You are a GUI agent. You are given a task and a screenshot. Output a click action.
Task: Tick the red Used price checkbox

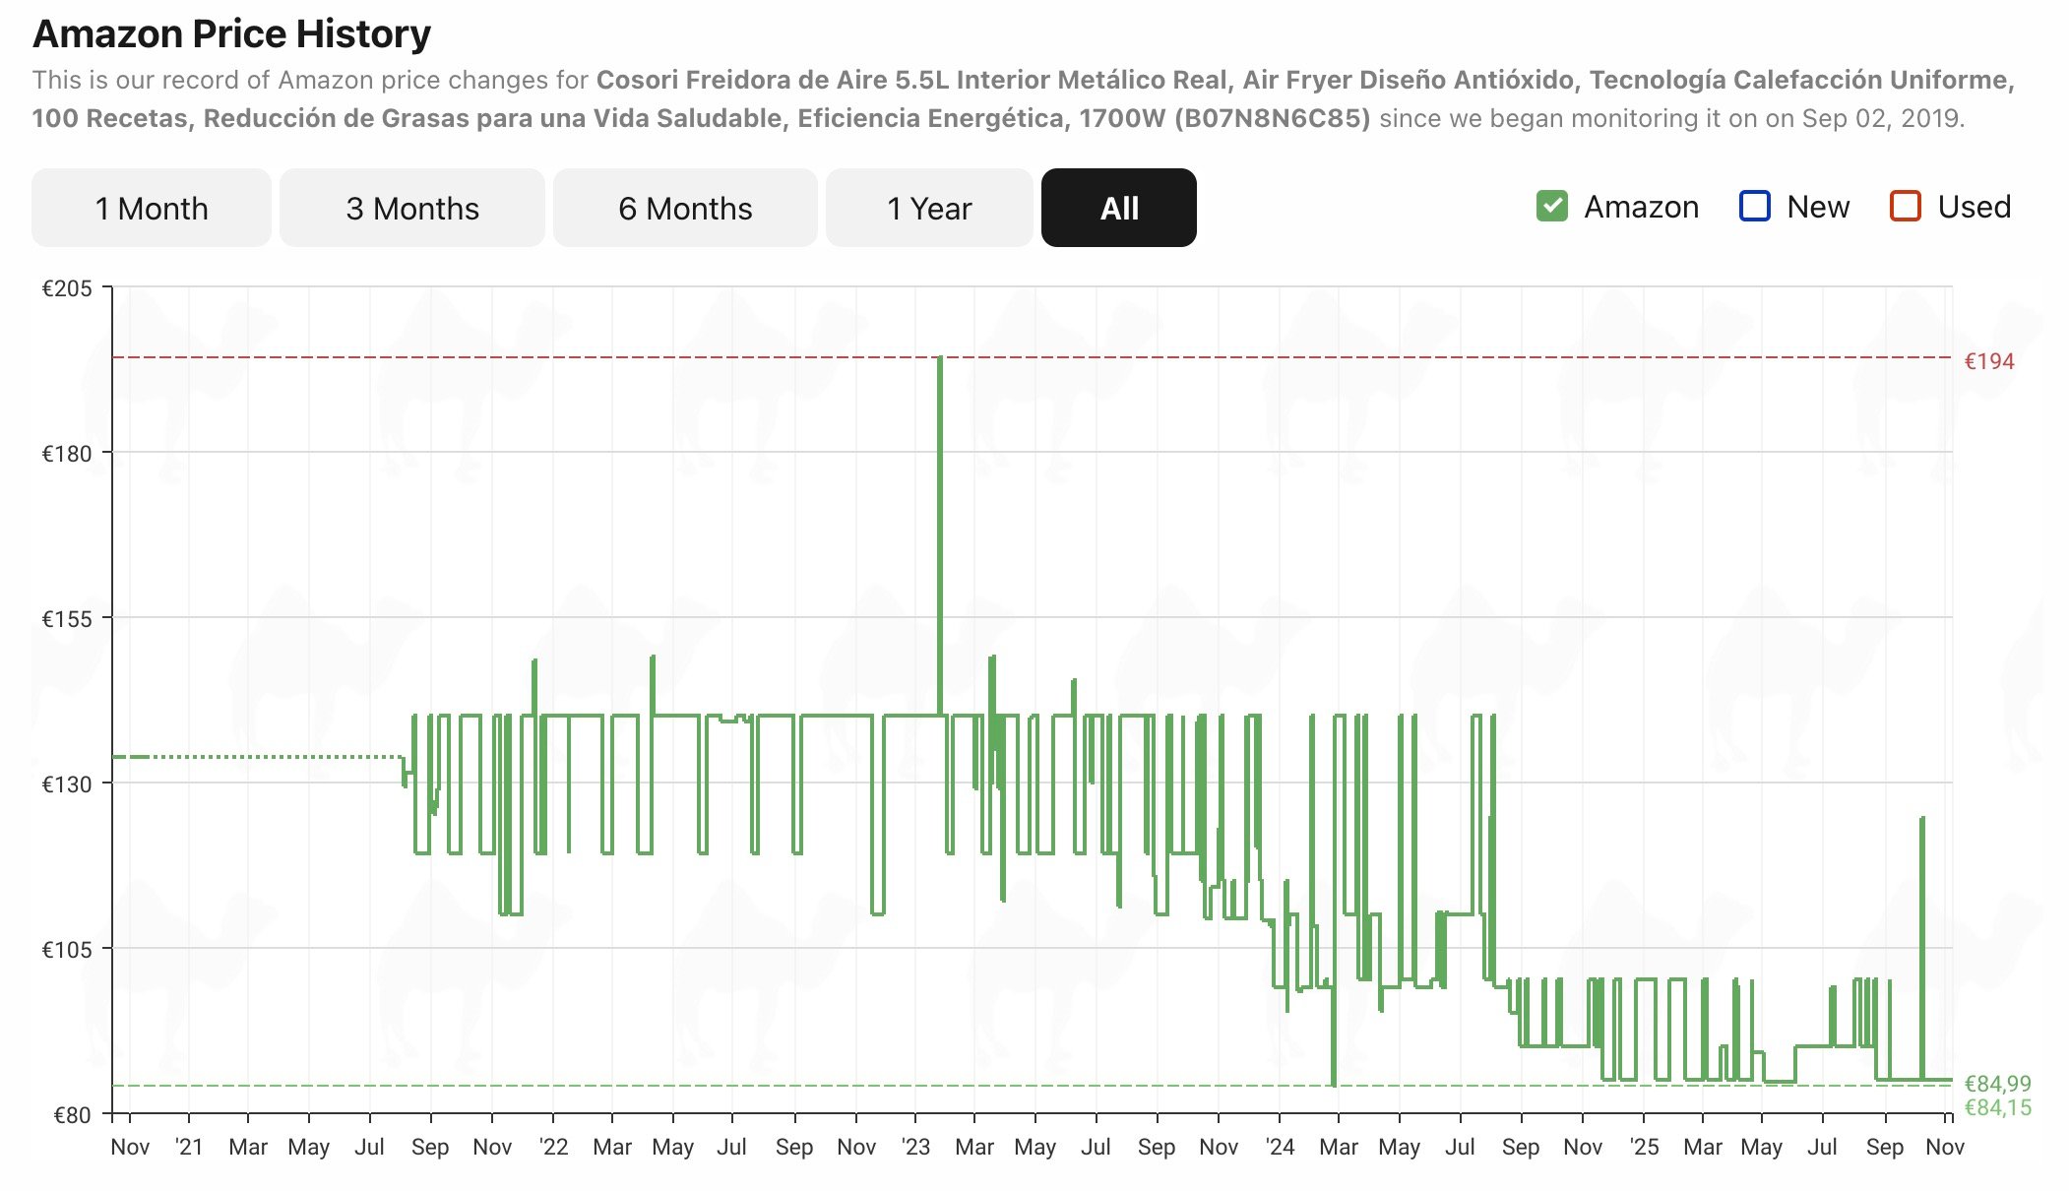coord(1906,207)
